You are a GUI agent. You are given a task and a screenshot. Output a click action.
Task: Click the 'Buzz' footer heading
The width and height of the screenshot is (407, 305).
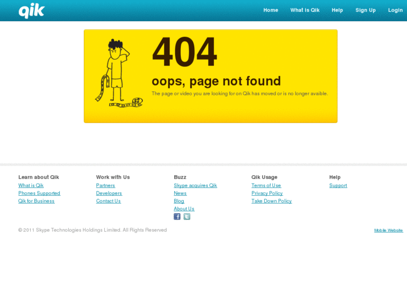(x=180, y=177)
